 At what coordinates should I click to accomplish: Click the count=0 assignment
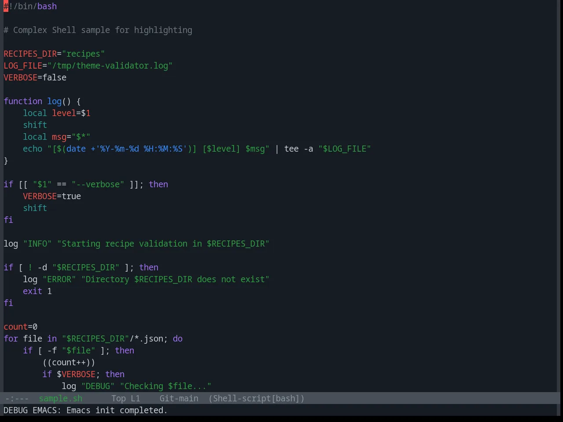[21, 327]
